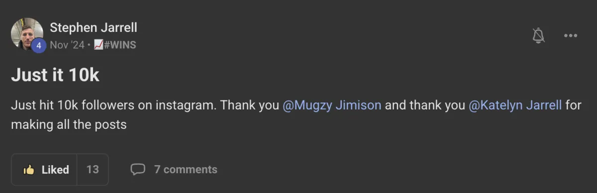Image resolution: width=597 pixels, height=193 pixels.
Task: Open Stephen Jarrell's profile name link
Action: [x=94, y=27]
